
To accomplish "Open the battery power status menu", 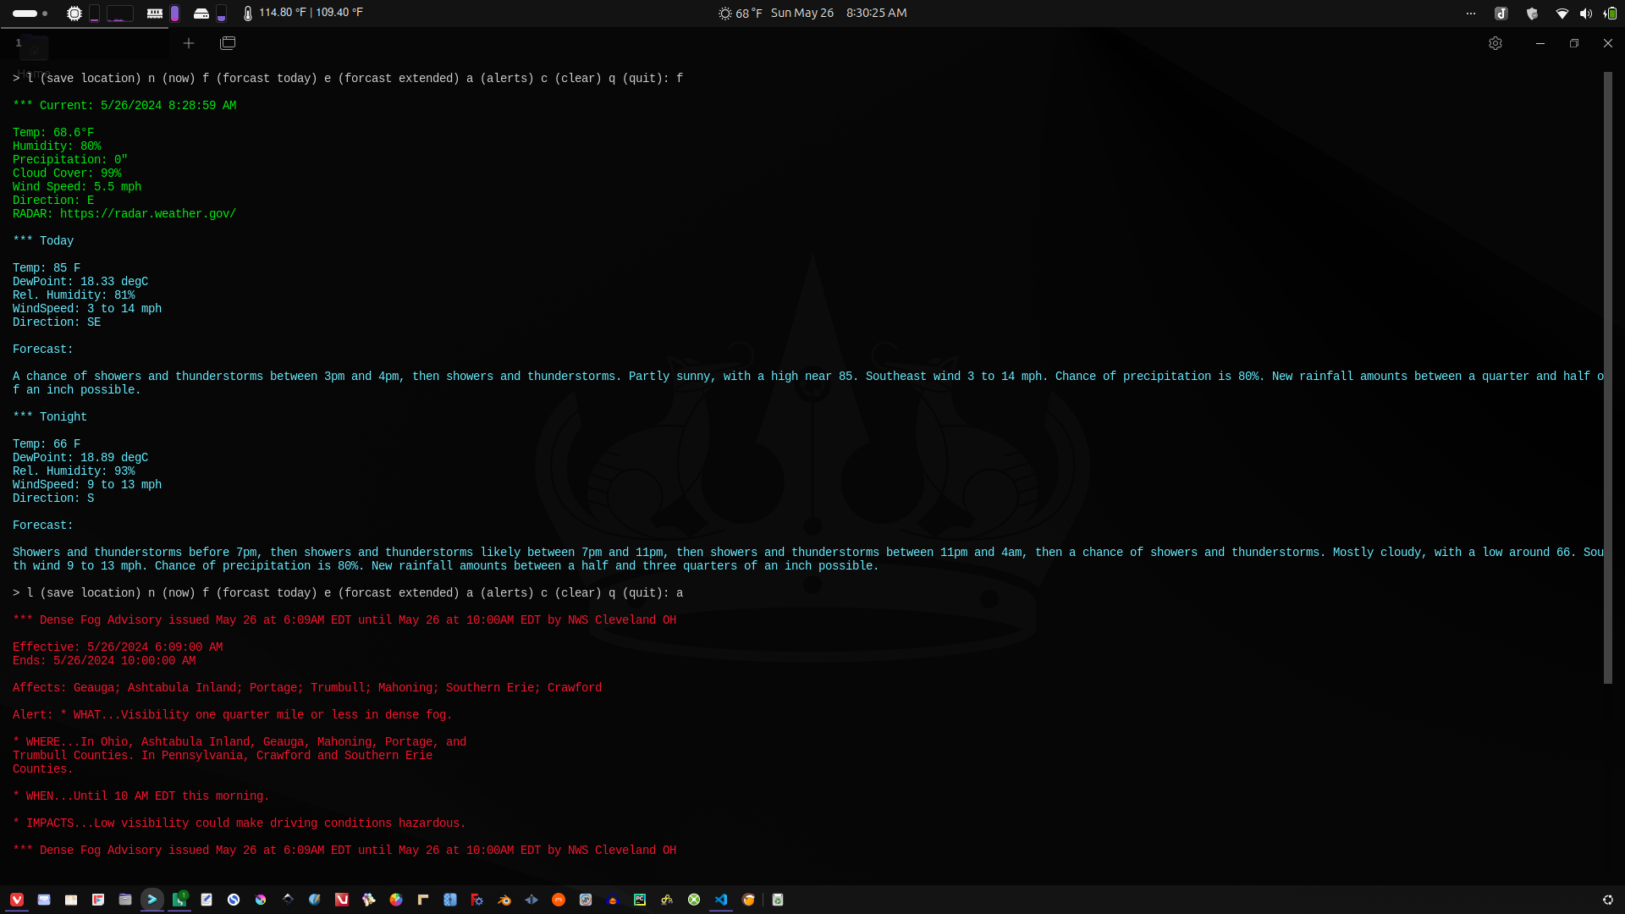I will (x=1610, y=13).
